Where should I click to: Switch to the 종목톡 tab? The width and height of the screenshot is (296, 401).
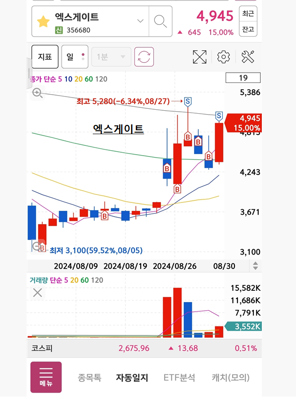pyautogui.click(x=89, y=378)
